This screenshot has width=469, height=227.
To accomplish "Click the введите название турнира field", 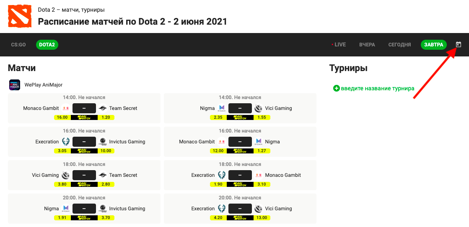I will tap(378, 88).
